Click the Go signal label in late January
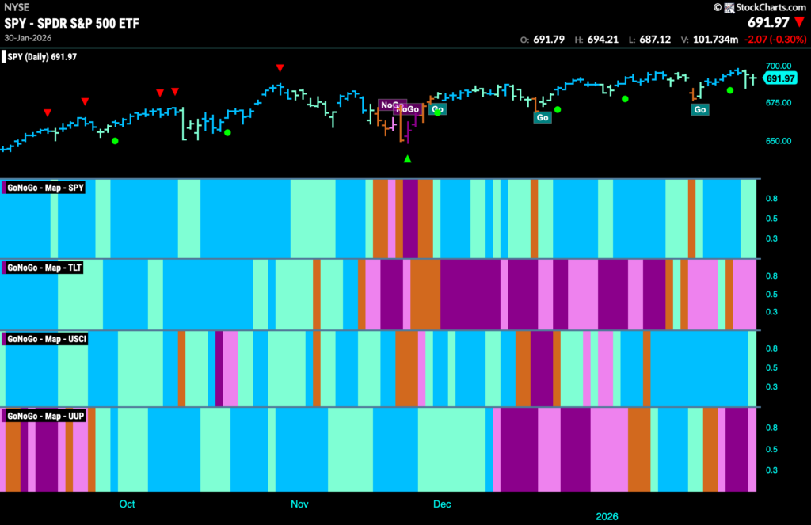 (700, 109)
